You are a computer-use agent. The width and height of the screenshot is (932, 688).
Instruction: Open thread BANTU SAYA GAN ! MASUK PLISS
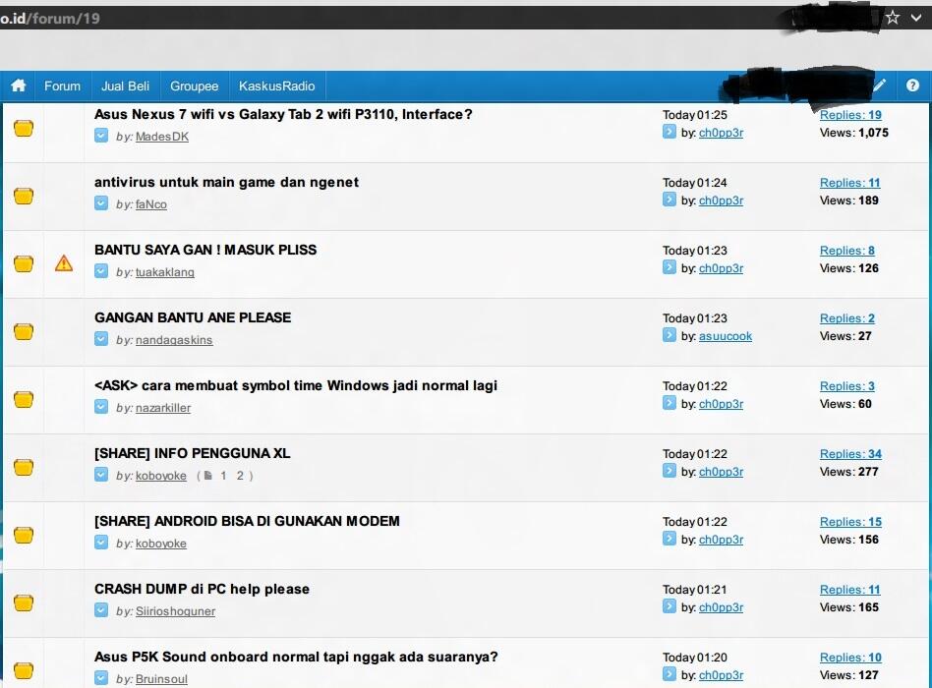[x=205, y=250]
